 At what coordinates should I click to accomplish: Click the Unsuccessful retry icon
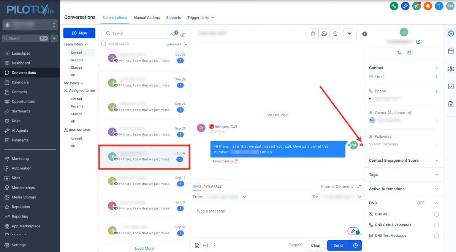[236, 161]
